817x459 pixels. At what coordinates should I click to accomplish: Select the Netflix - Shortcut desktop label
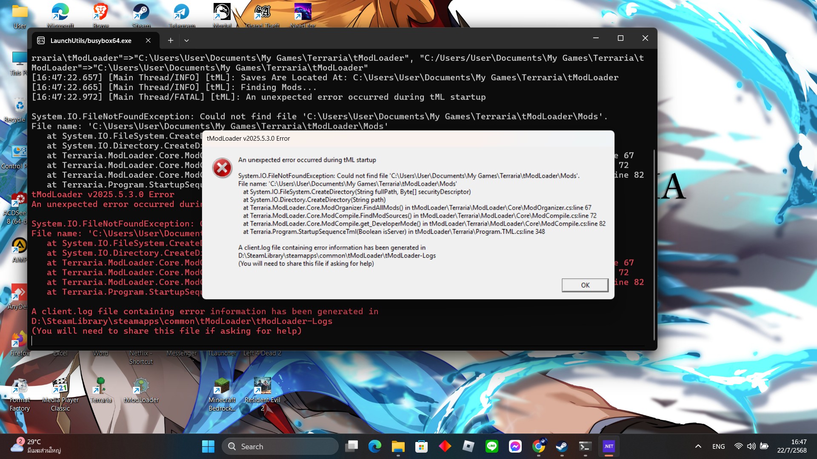[x=141, y=357]
